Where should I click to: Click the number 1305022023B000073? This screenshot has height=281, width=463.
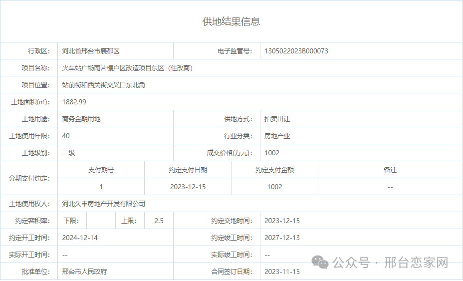coord(296,51)
